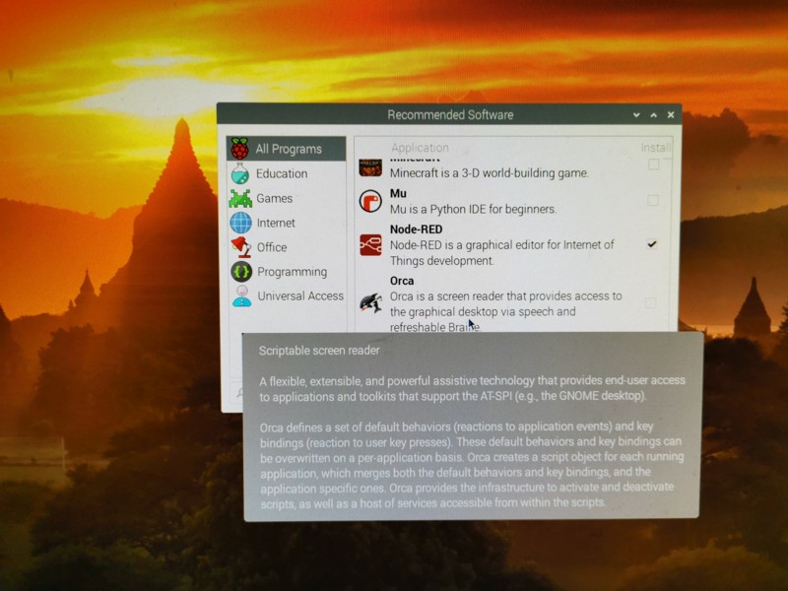Click the Universal Access person icon
The height and width of the screenshot is (591, 788).
point(241,296)
